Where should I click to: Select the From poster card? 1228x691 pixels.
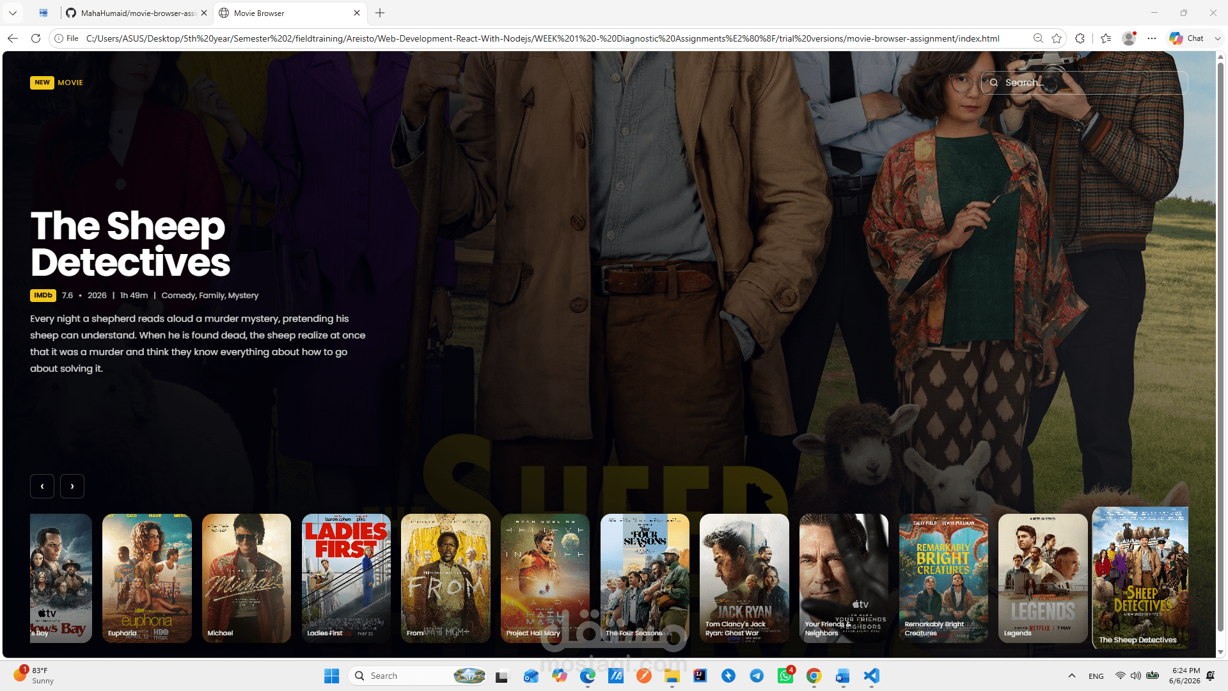coord(446,578)
